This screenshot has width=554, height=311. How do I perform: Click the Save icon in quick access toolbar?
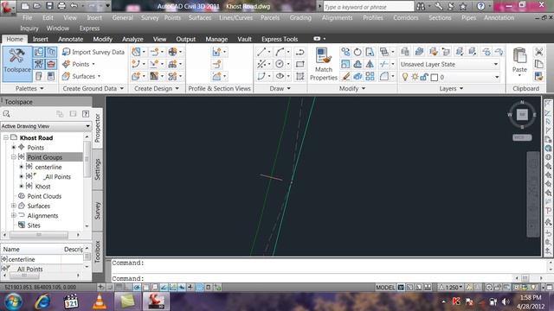pyautogui.click(x=49, y=6)
